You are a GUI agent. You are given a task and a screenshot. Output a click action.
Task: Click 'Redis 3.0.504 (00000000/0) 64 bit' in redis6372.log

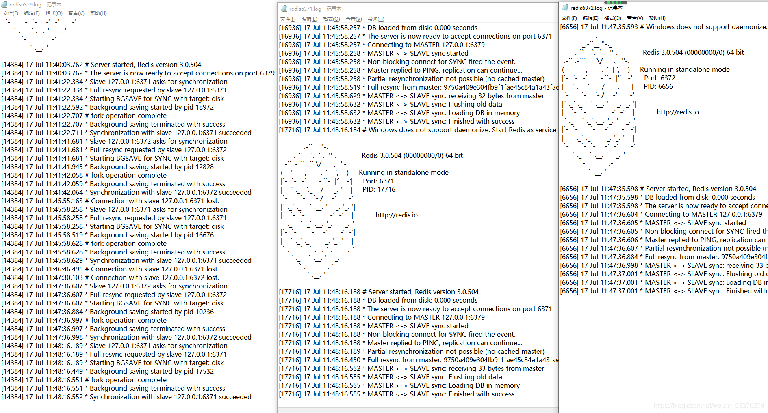[x=693, y=52]
